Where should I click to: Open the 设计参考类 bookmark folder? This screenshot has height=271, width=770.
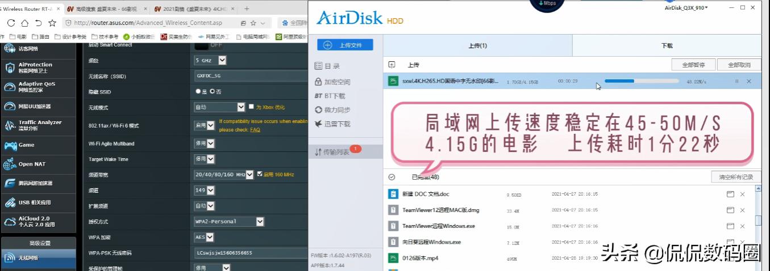point(70,37)
